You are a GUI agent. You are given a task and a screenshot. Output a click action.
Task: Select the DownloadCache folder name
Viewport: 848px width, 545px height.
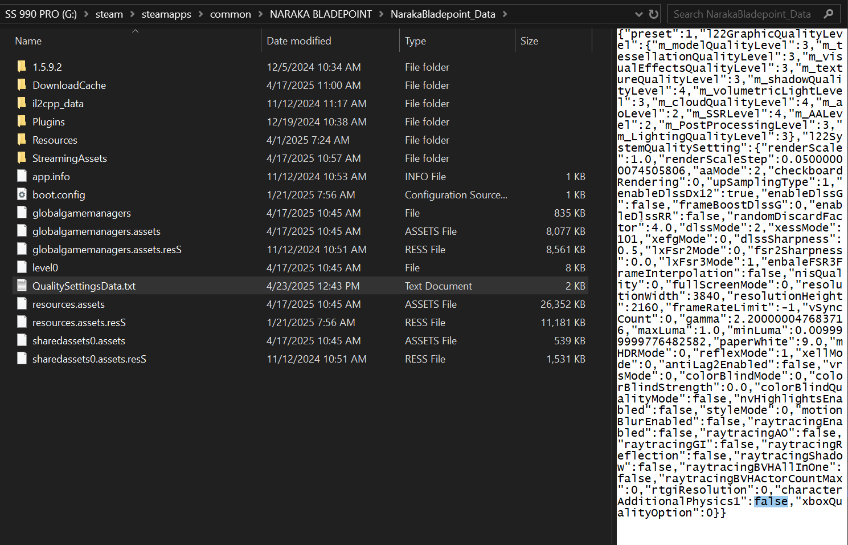pyautogui.click(x=69, y=86)
